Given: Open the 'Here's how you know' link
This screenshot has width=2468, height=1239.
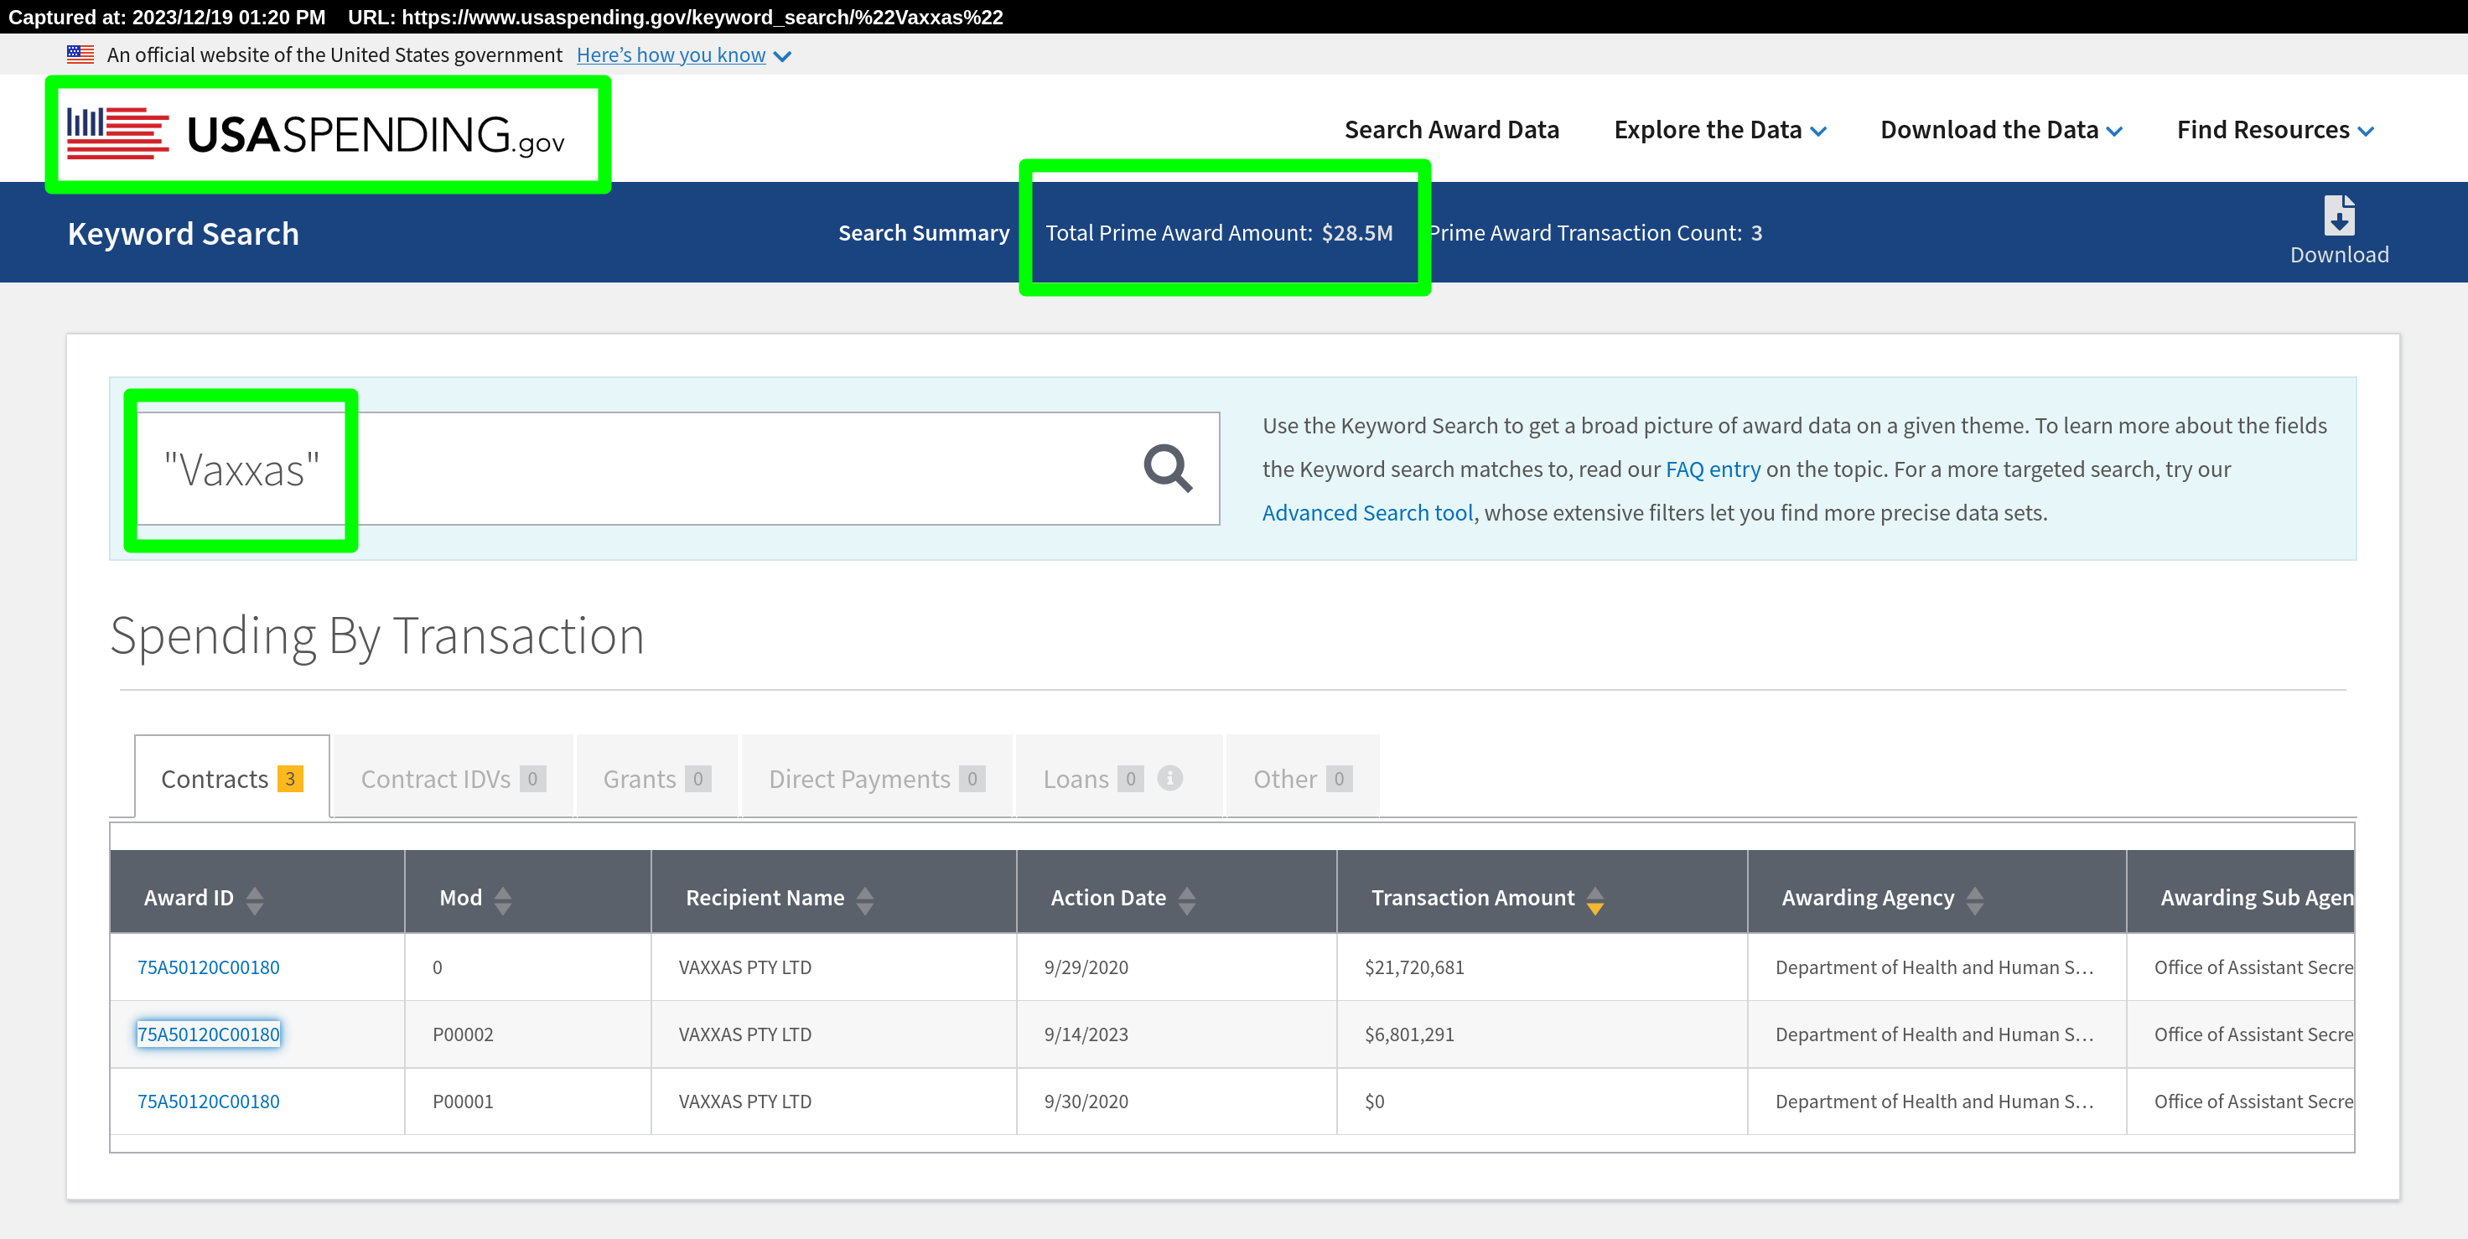Looking at the screenshot, I should 671,54.
